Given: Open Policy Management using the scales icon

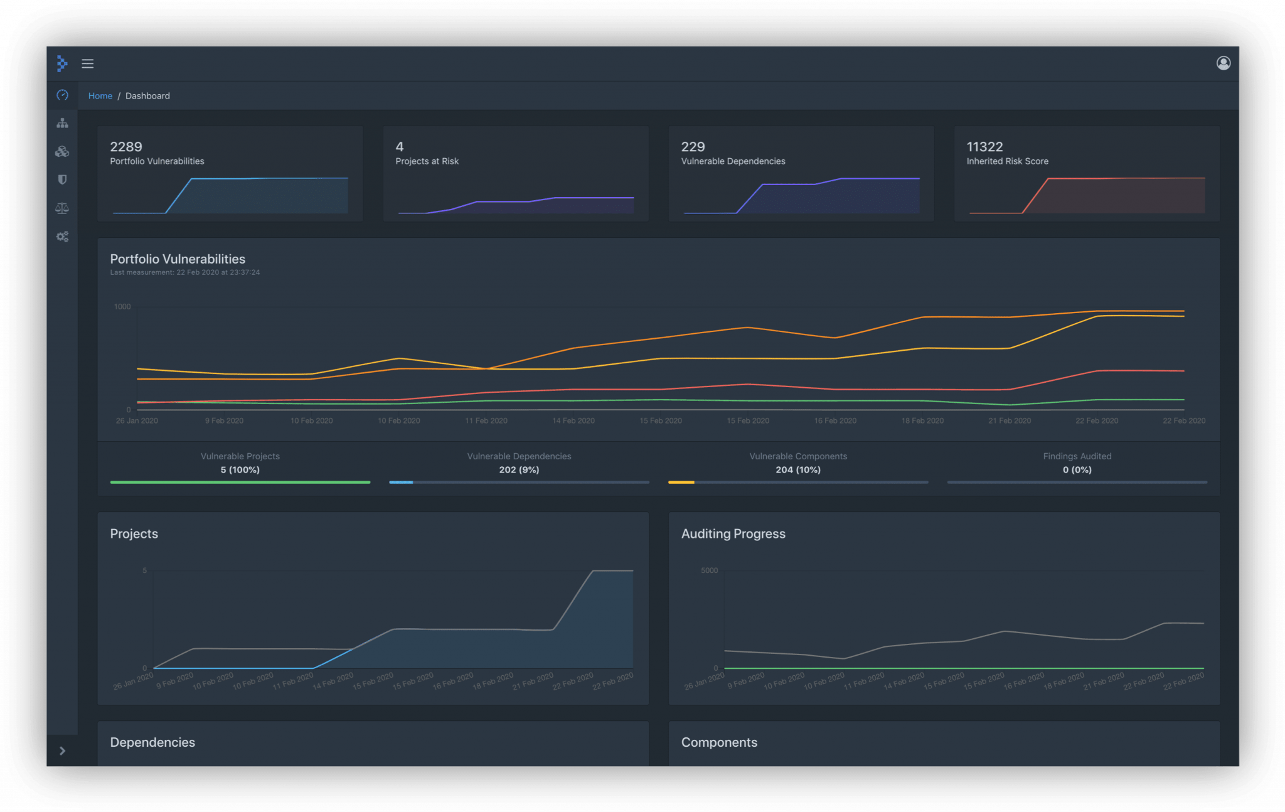Looking at the screenshot, I should coord(62,208).
